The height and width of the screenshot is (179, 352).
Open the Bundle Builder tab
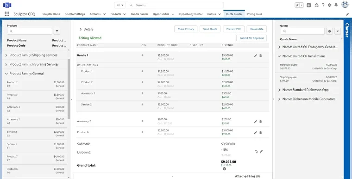139,14
